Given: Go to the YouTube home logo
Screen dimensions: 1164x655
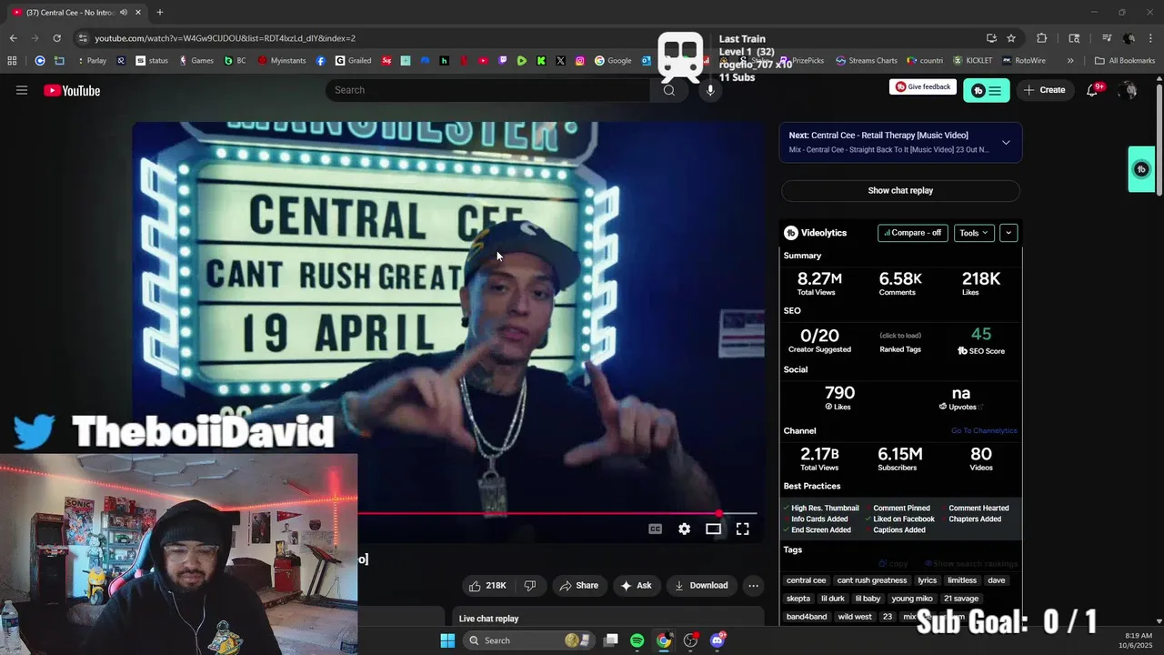Looking at the screenshot, I should (x=72, y=90).
